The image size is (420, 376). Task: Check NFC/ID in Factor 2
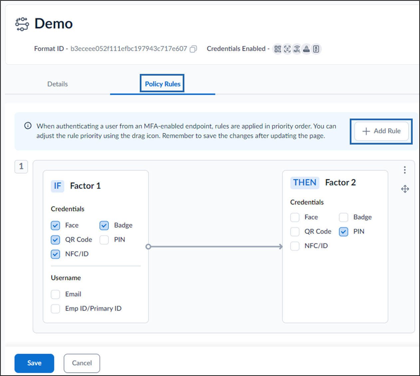pos(295,246)
